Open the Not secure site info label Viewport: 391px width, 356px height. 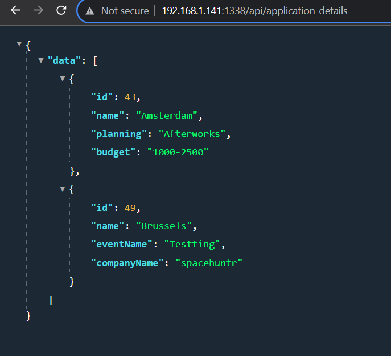click(124, 11)
